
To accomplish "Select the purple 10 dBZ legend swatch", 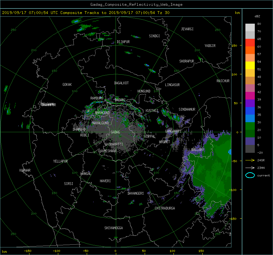I will pyautogui.click(x=250, y=141).
